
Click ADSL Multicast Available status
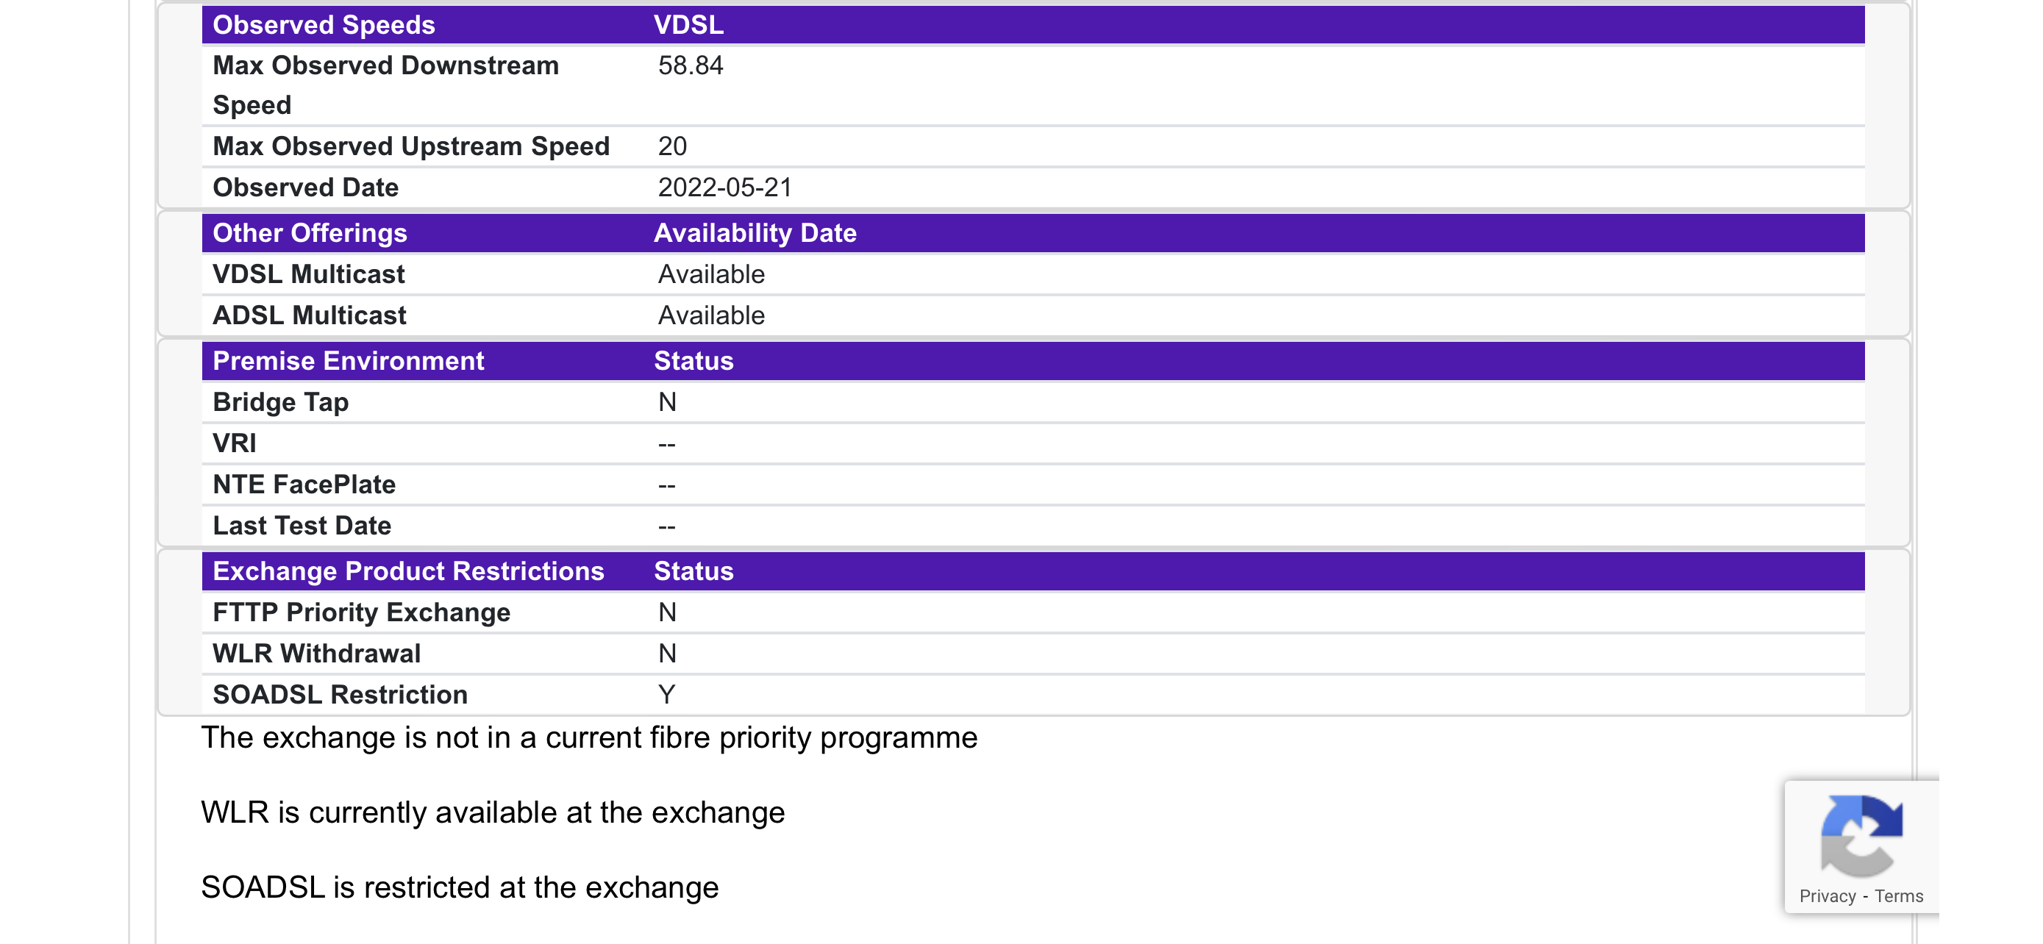[x=710, y=315]
